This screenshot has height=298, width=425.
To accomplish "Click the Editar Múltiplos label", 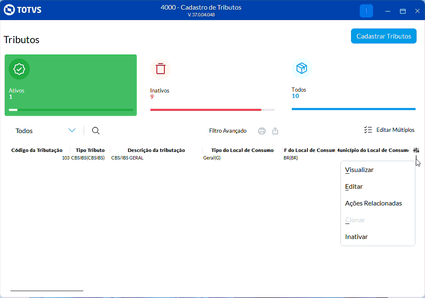I will tap(395, 130).
